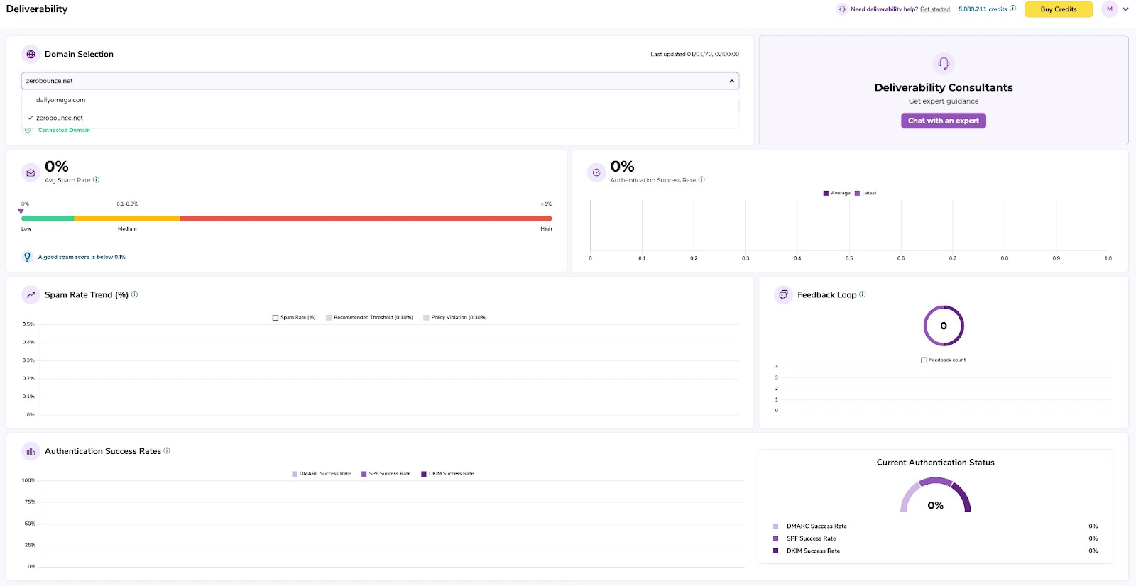The height and width of the screenshot is (586, 1136).
Task: Click SPF Success Rate swatch in status list
Action: (775, 538)
